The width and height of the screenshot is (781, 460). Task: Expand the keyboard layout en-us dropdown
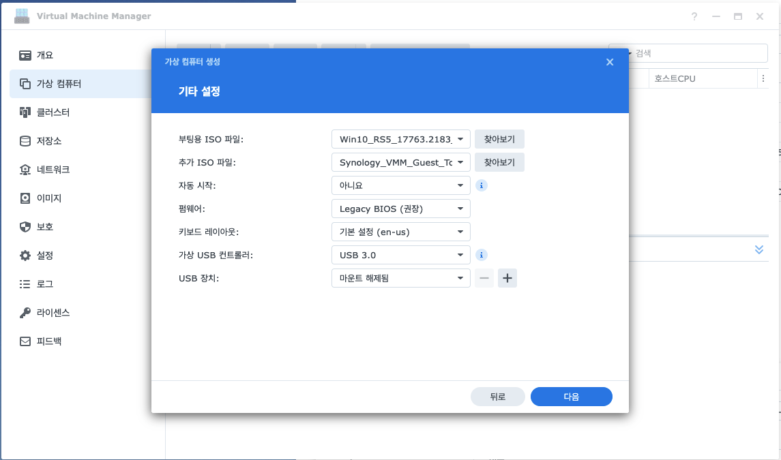[x=401, y=232]
